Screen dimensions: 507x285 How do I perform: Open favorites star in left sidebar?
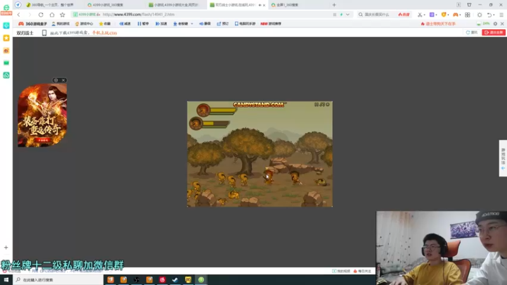point(6,38)
